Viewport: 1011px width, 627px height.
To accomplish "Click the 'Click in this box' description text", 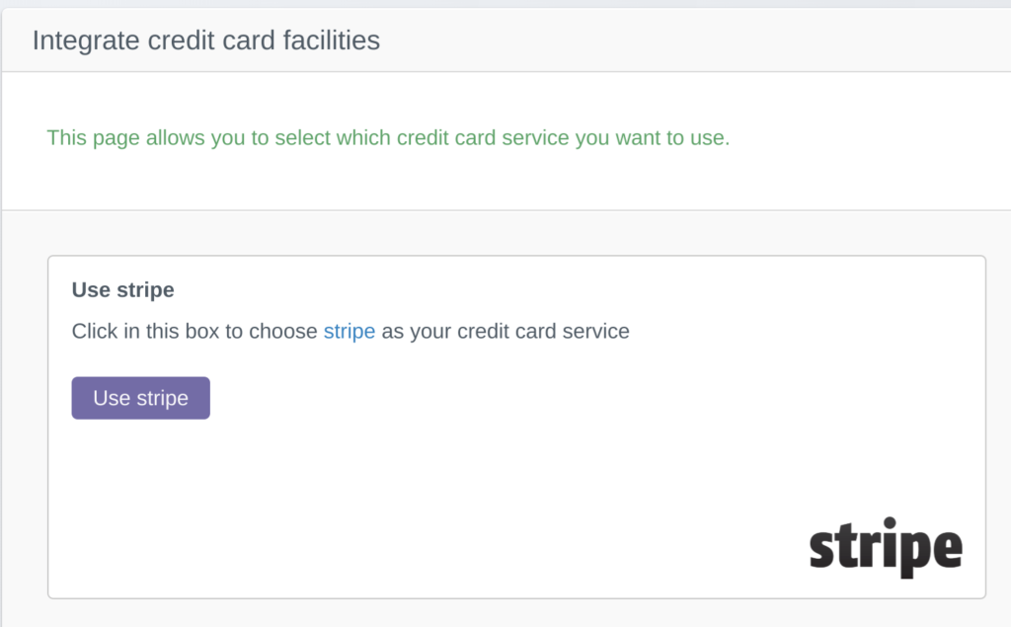I will [x=350, y=331].
